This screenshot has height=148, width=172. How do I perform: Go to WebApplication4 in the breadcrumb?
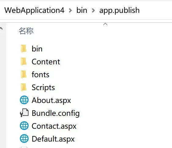tap(34, 10)
